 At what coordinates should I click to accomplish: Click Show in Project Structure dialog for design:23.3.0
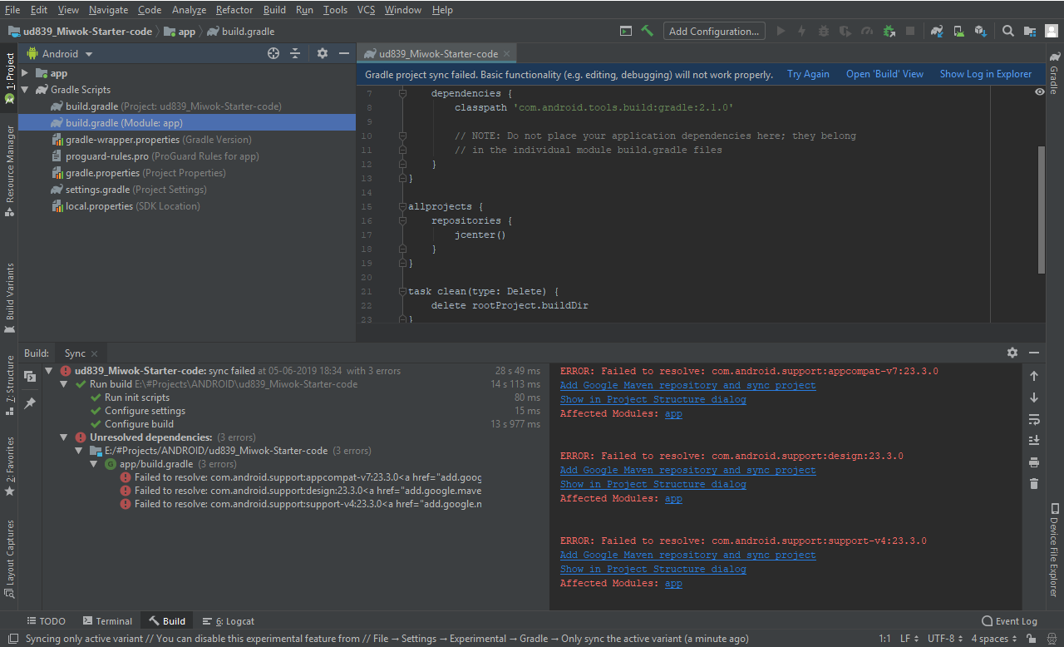click(653, 484)
